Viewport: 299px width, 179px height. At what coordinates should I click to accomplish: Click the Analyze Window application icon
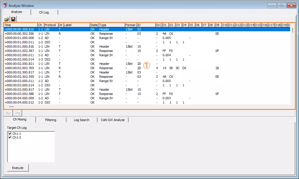click(4, 5)
